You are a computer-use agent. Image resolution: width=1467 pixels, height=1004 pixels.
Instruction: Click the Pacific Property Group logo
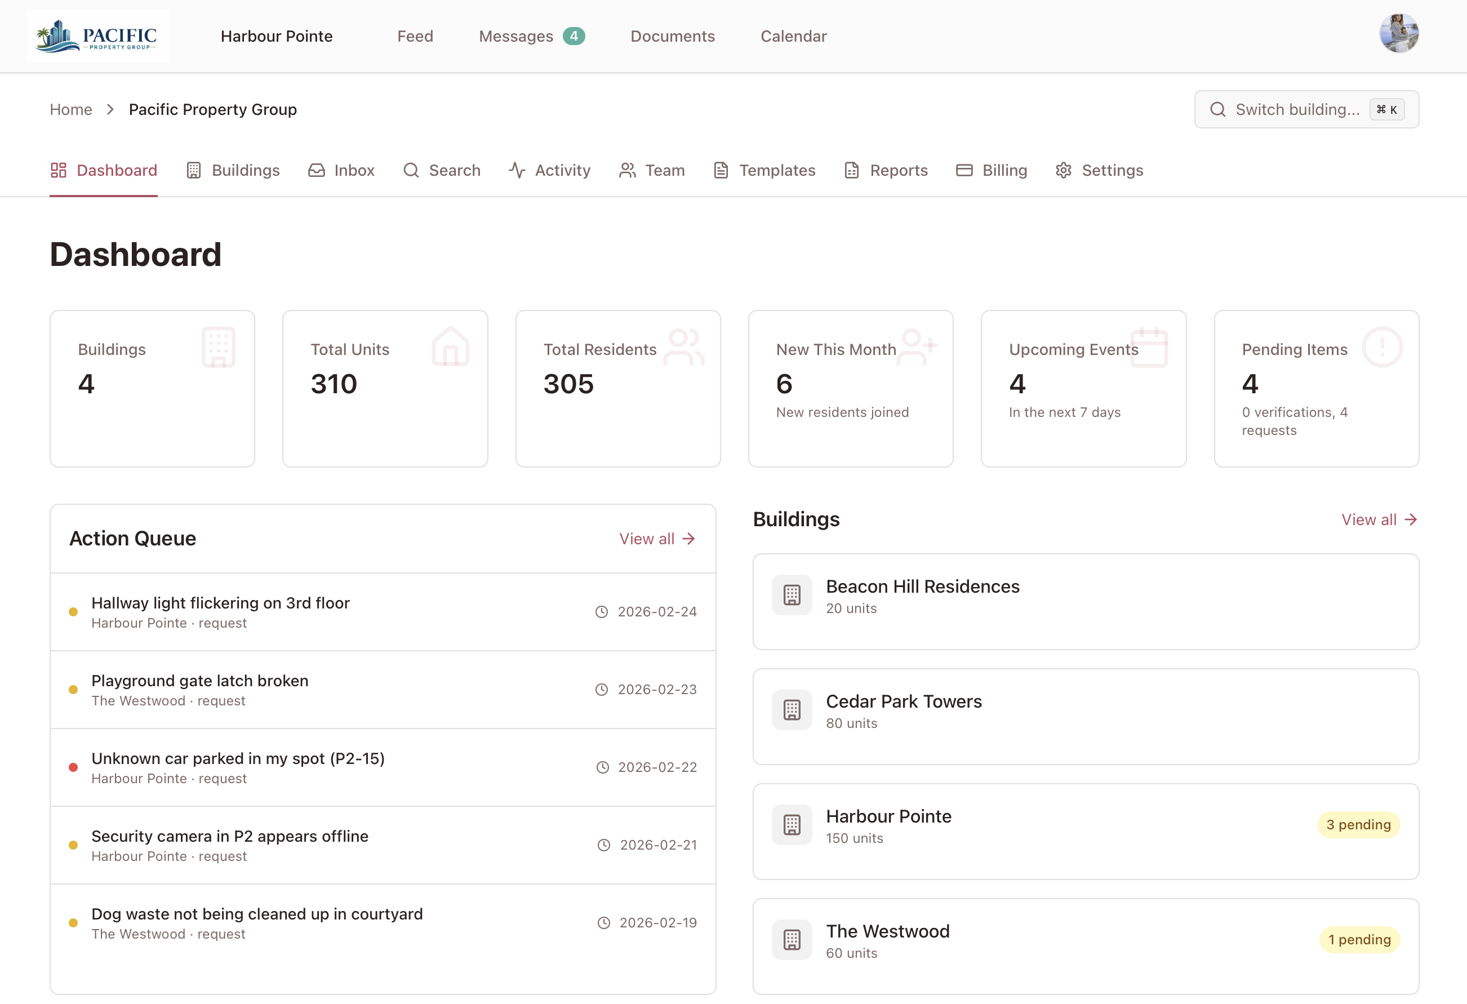[x=99, y=35]
